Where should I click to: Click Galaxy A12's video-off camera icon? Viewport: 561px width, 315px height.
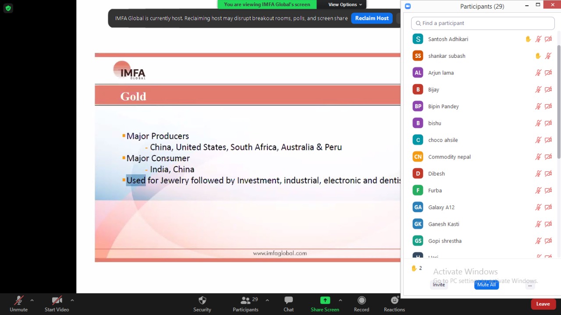click(x=548, y=207)
